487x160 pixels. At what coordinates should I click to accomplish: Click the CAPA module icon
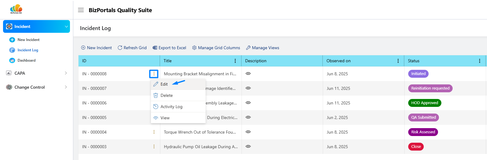pyautogui.click(x=9, y=73)
